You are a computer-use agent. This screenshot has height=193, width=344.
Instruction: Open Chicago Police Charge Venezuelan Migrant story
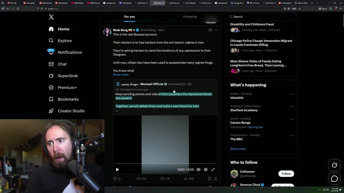pyautogui.click(x=261, y=43)
